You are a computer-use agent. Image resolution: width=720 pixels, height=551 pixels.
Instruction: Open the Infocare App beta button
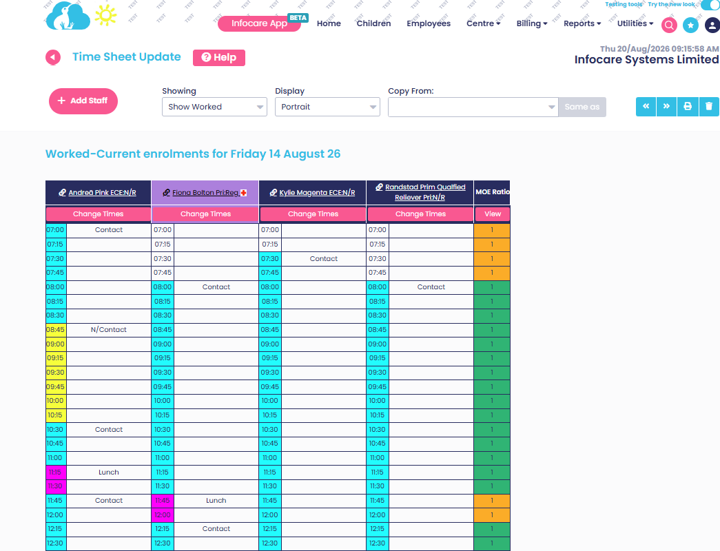coord(260,23)
